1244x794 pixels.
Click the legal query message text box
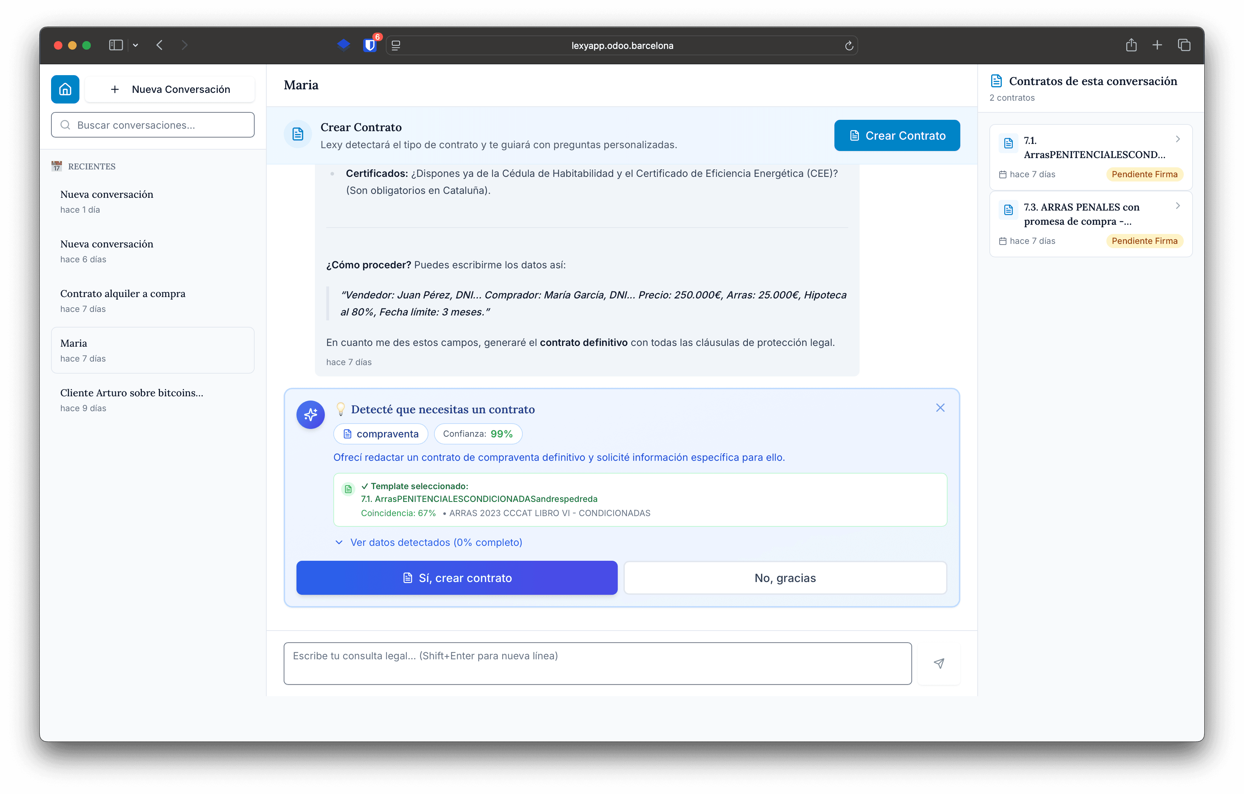click(x=597, y=664)
